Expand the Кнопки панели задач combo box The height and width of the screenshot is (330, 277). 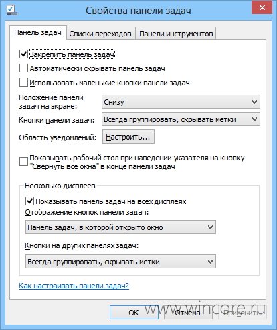pyautogui.click(x=181, y=119)
